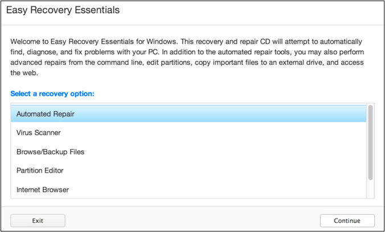The width and height of the screenshot is (385, 232).
Task: Click the highlighted blue Automated Repair row
Action: tap(189, 114)
